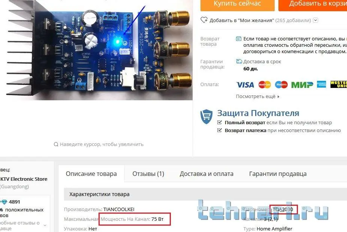Click the Добавить в корзину button
Viewport: 347px width, 232px height.
(313, 4)
